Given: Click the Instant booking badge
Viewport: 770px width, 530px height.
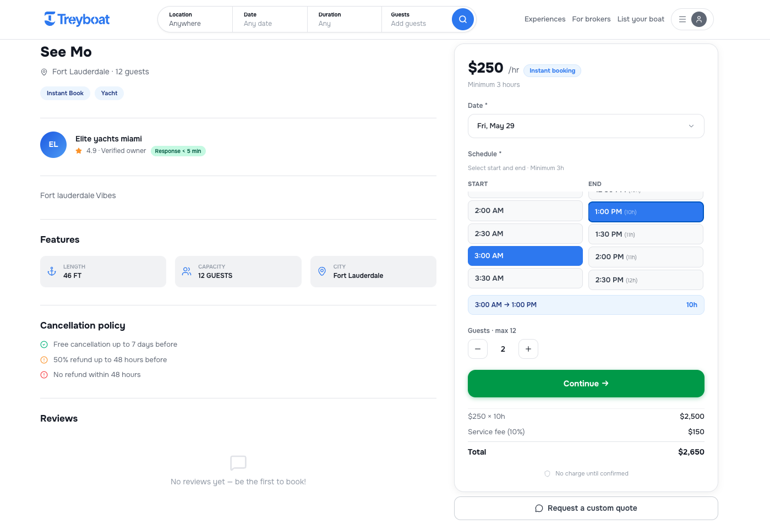Looking at the screenshot, I should click(552, 71).
